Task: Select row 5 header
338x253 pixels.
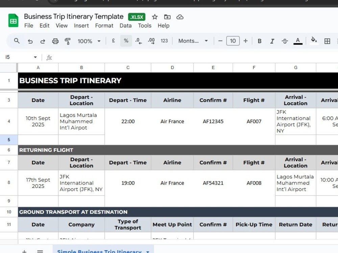Action: click(9, 140)
